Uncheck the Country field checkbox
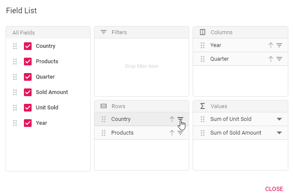Viewport: 293px width, 194px height. coord(28,46)
